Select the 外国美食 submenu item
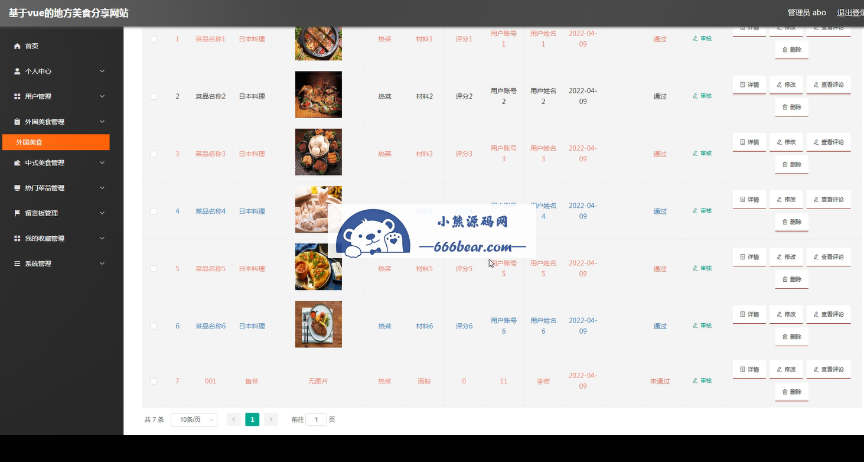864x462 pixels. click(56, 142)
